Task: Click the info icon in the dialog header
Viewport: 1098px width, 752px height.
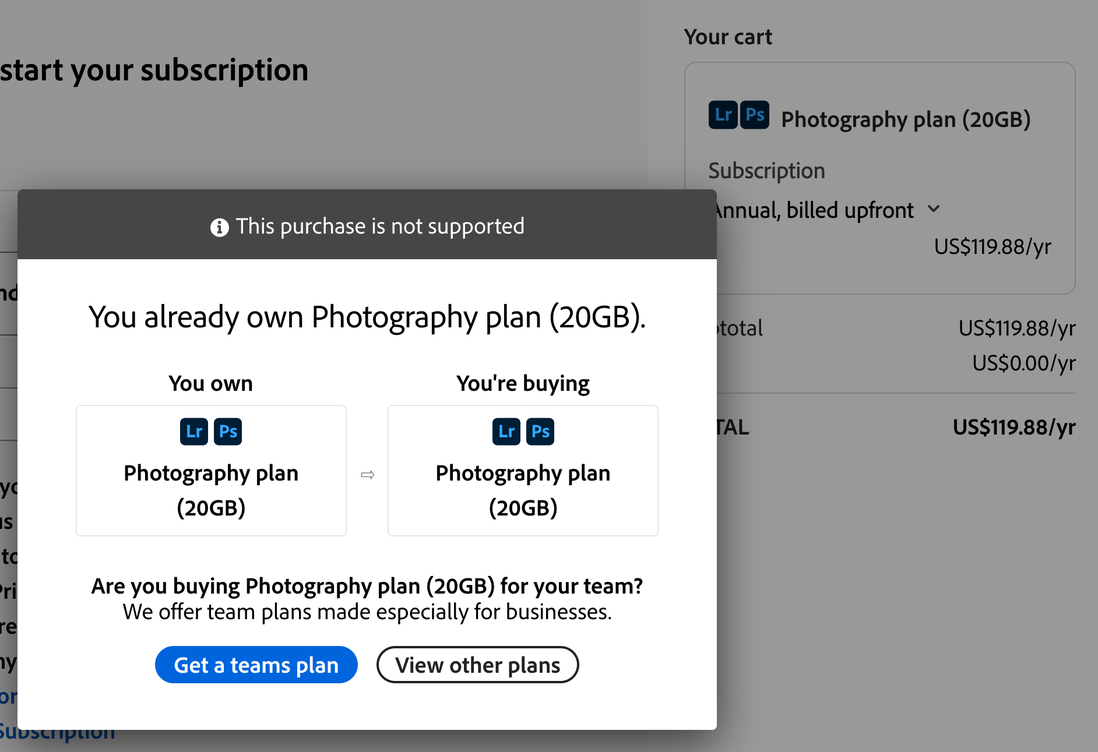Action: point(219,227)
